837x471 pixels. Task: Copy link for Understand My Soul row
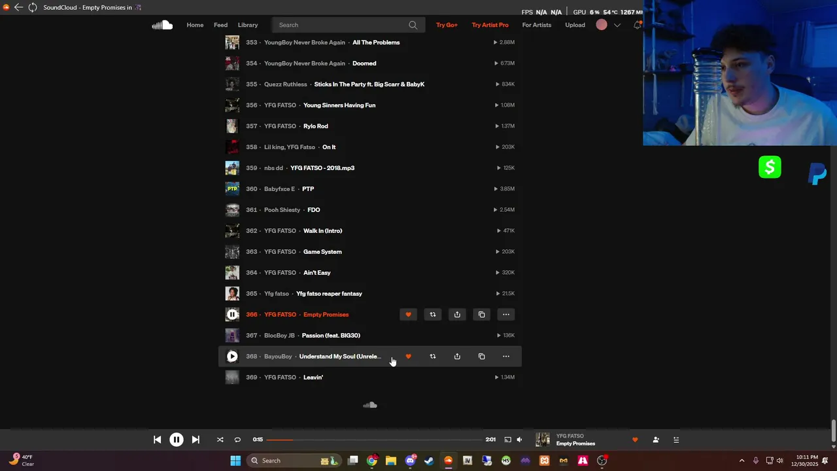481,357
